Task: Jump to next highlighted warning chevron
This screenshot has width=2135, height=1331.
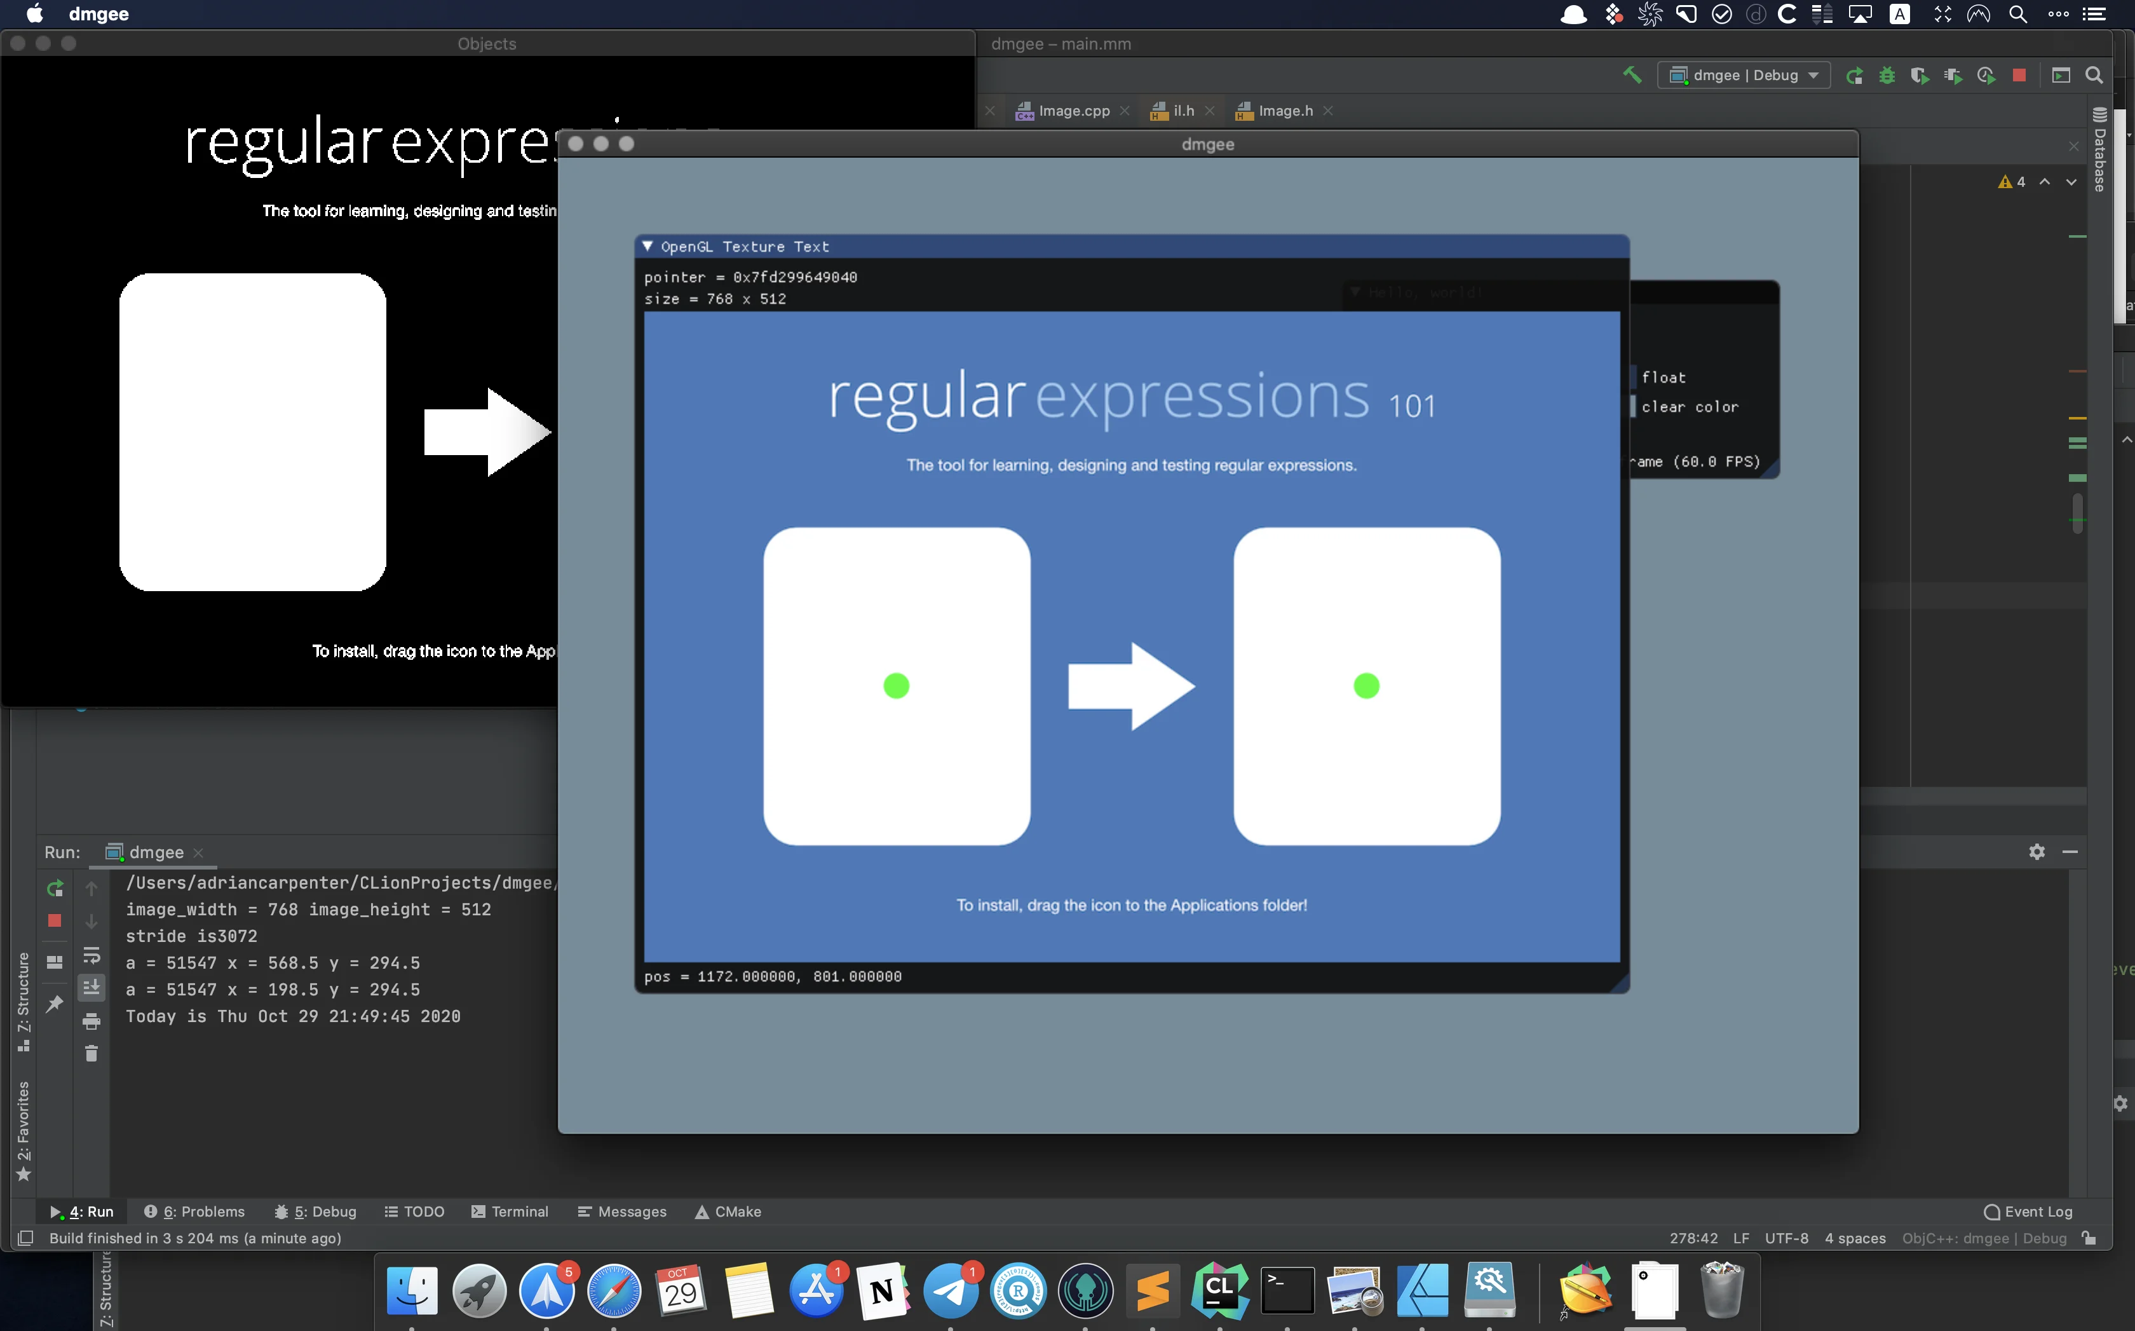Action: coord(2071,182)
